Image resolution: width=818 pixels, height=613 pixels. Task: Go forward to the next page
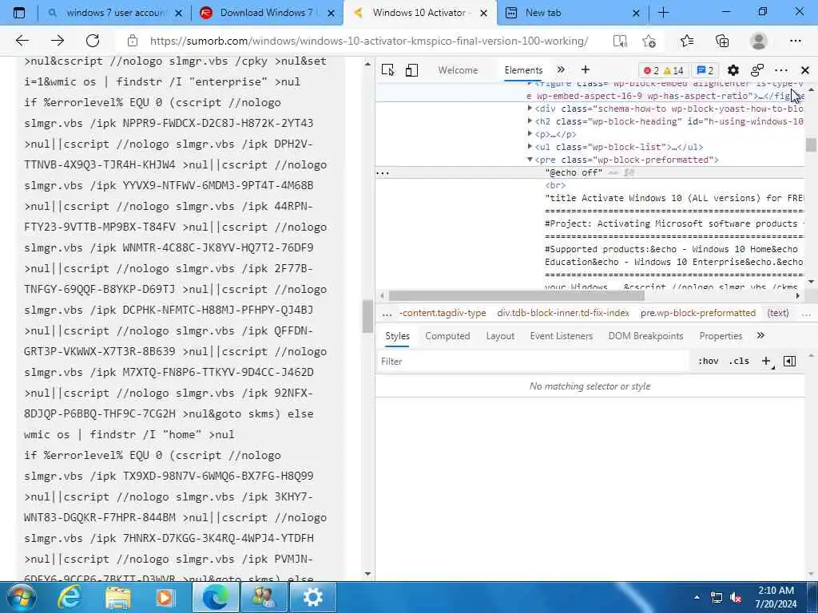[x=58, y=41]
